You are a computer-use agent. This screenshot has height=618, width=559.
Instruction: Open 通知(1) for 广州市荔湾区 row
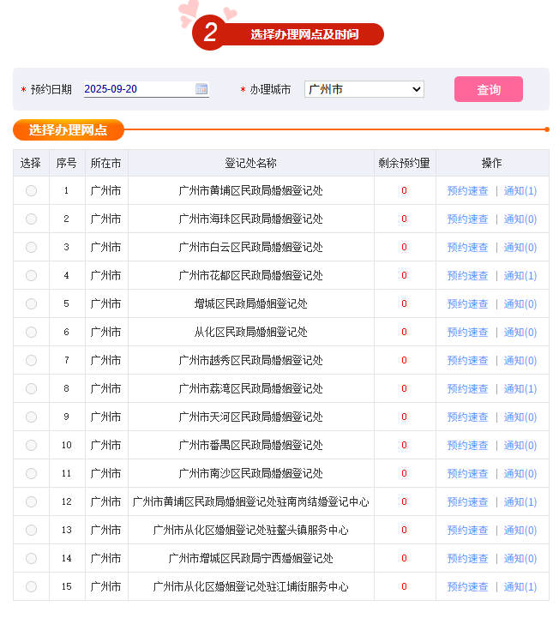coord(520,389)
